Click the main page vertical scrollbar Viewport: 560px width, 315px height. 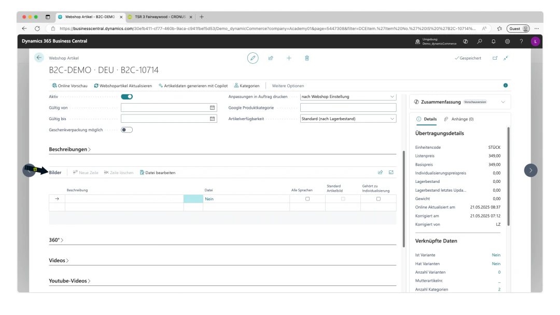[404, 199]
